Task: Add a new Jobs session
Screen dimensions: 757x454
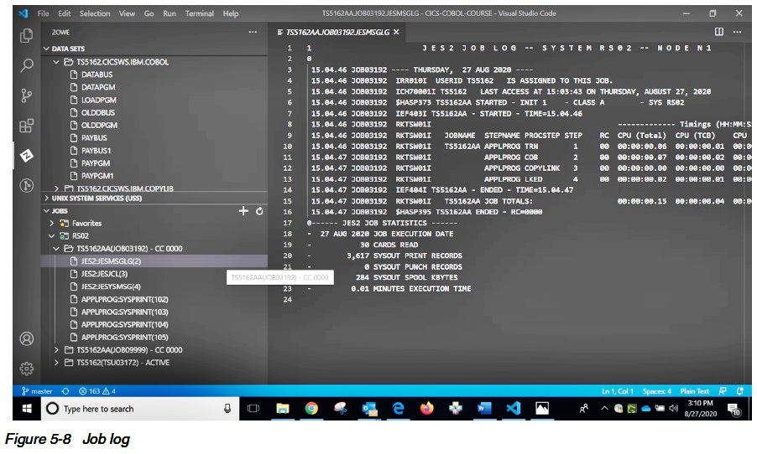Action: [243, 211]
